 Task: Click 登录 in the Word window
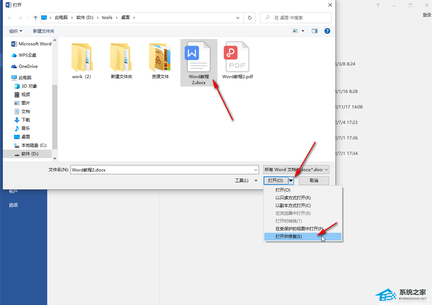click(427, 15)
